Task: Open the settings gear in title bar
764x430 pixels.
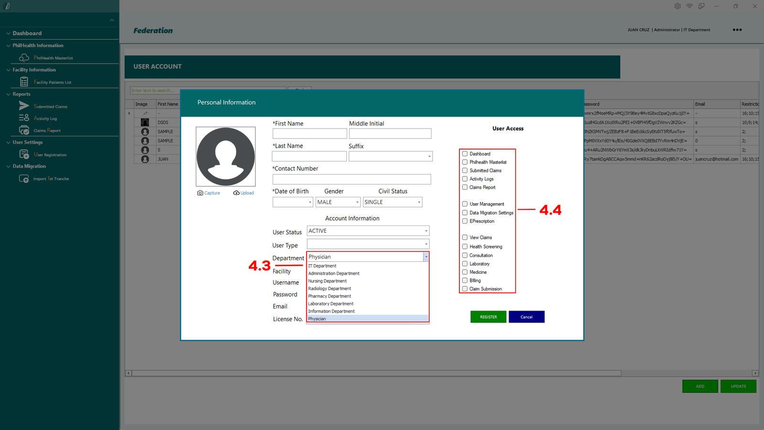Action: [678, 6]
